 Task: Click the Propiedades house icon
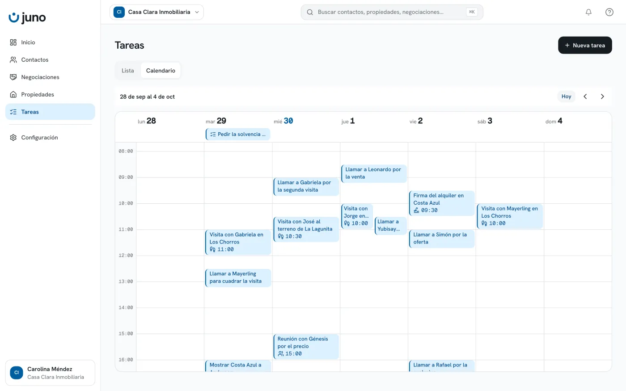tap(13, 95)
